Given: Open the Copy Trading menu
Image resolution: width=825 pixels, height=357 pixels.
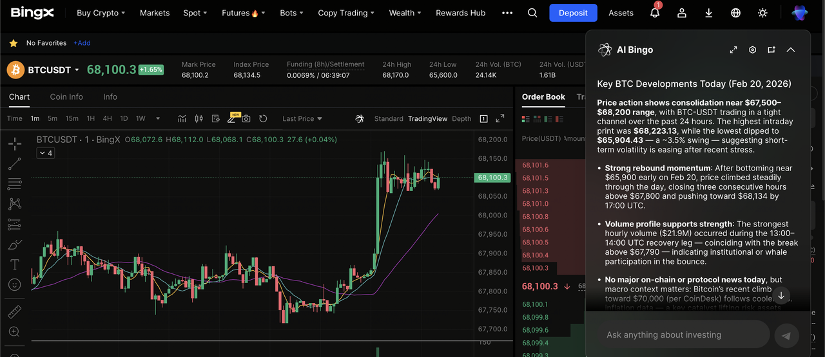Looking at the screenshot, I should point(346,13).
